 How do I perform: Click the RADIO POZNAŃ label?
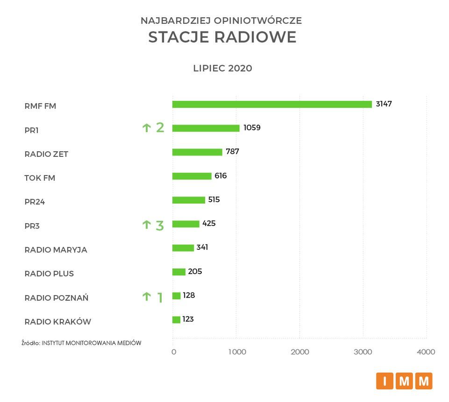click(x=57, y=297)
